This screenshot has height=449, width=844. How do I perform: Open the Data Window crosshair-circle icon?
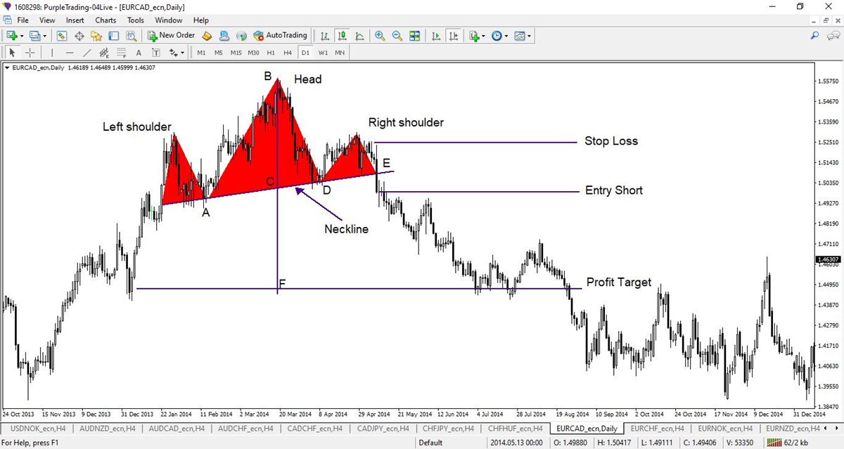[x=79, y=35]
